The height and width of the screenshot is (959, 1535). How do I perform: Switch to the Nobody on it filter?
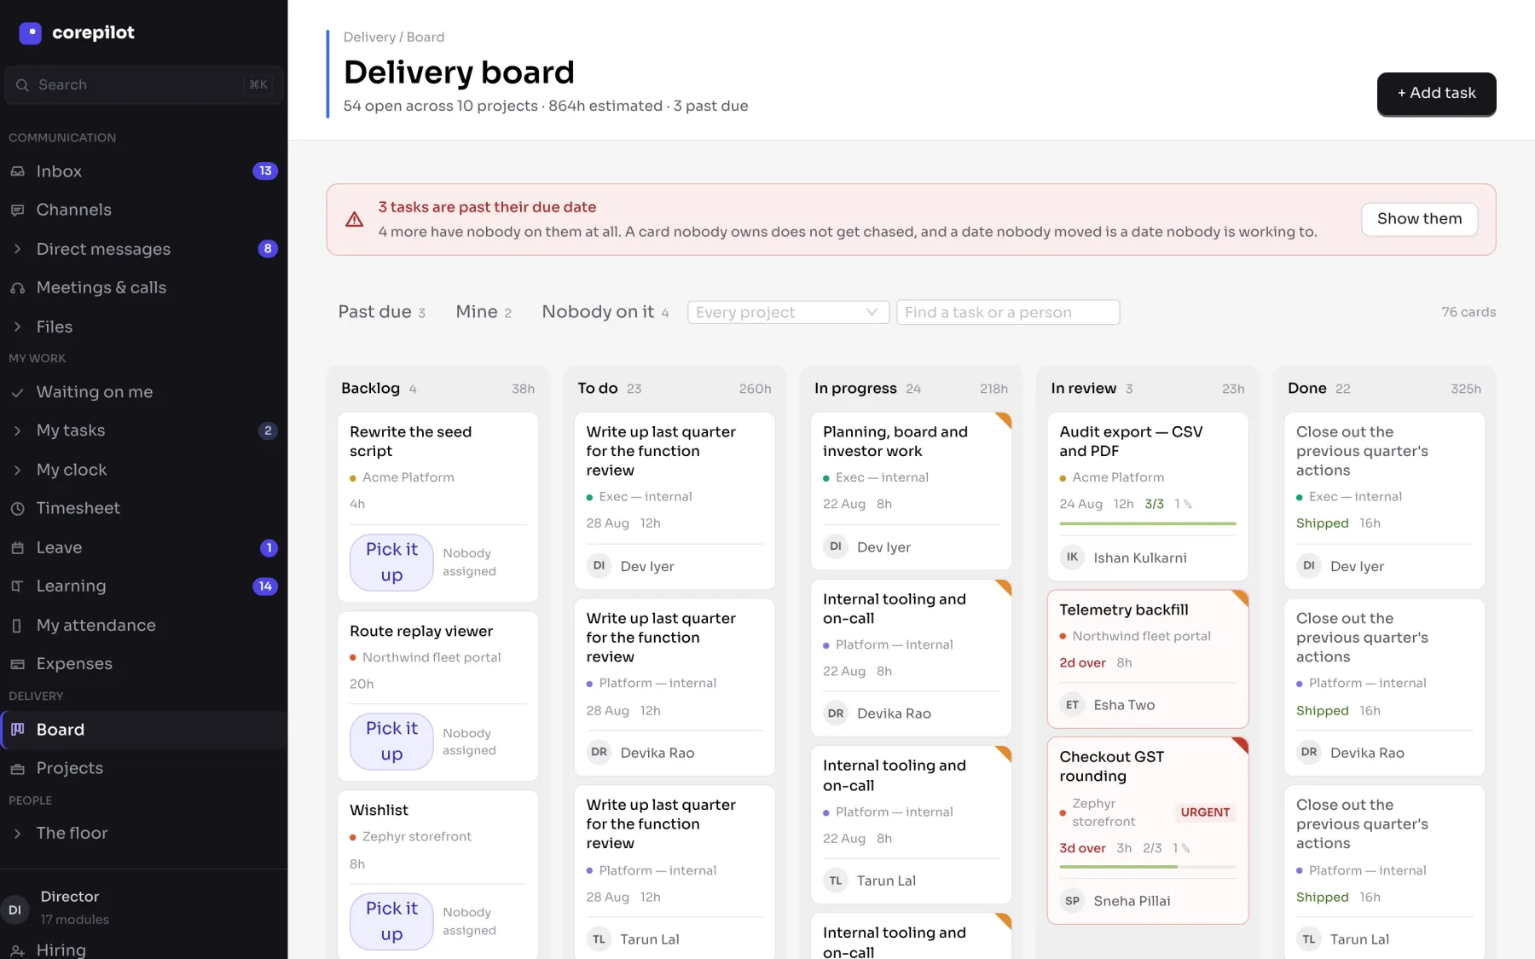click(x=605, y=312)
